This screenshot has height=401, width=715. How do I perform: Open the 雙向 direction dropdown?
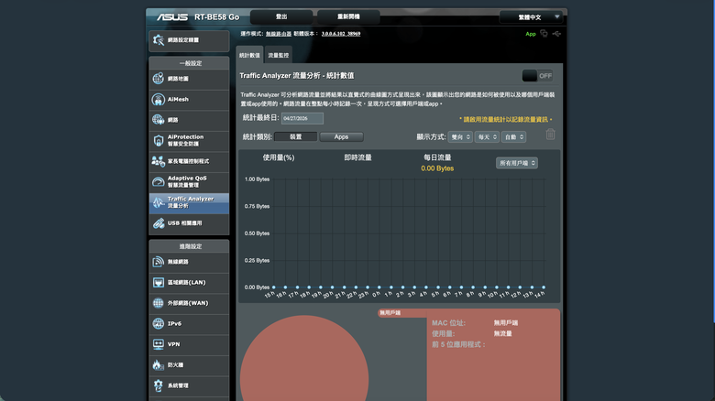(x=460, y=137)
